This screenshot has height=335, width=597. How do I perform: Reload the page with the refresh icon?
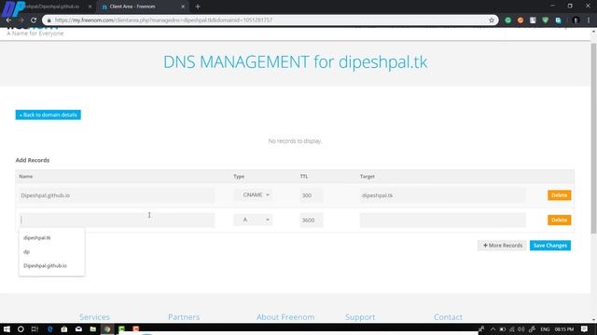point(34,20)
